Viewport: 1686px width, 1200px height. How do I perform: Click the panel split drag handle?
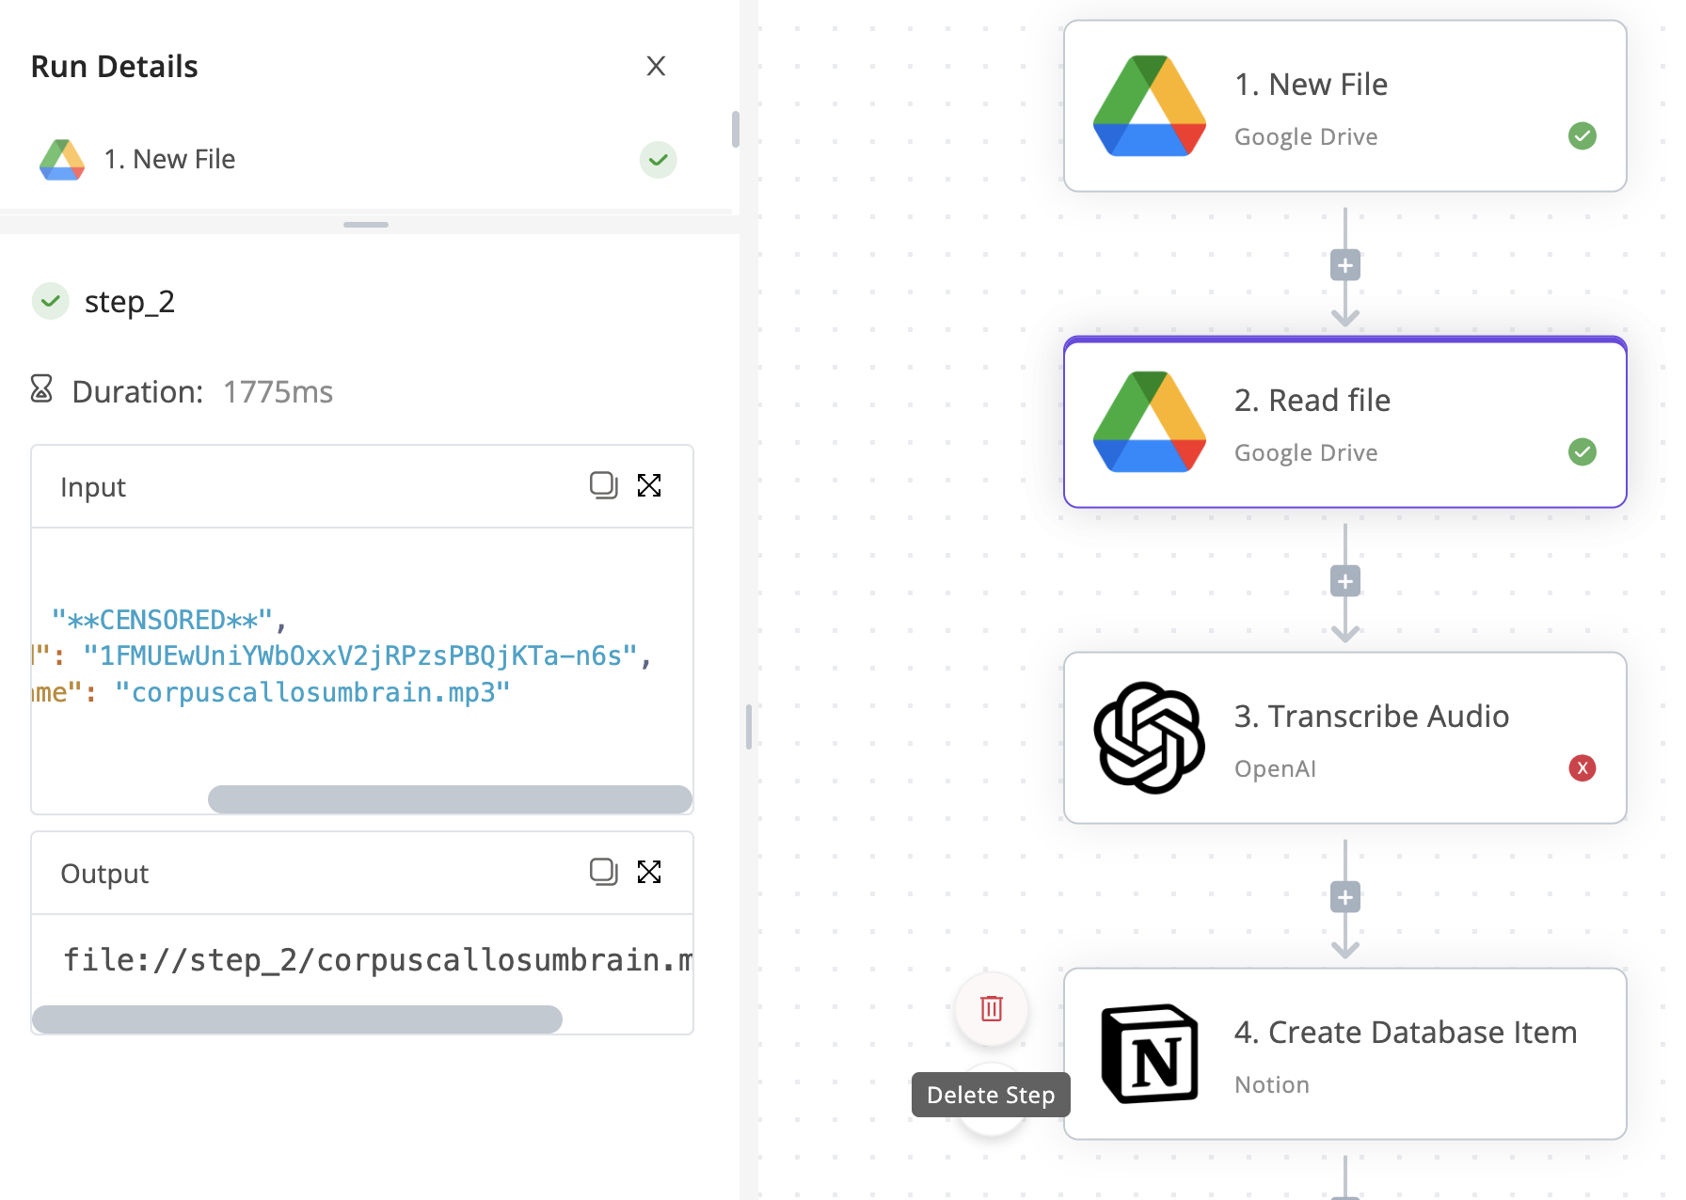pos(366,225)
